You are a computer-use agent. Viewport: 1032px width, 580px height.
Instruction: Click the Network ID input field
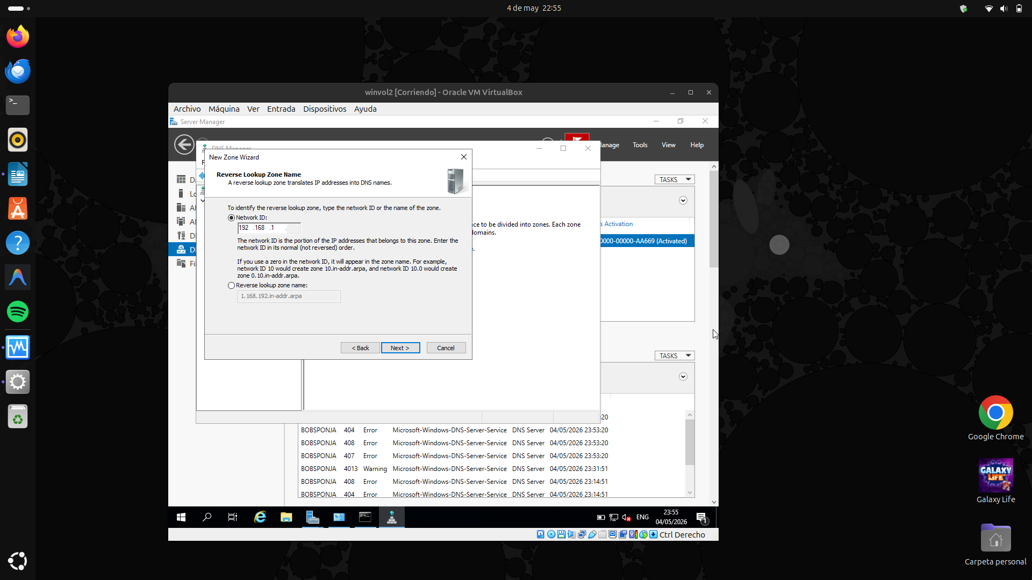[x=269, y=228]
